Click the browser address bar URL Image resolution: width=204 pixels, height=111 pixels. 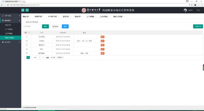[26, 5]
